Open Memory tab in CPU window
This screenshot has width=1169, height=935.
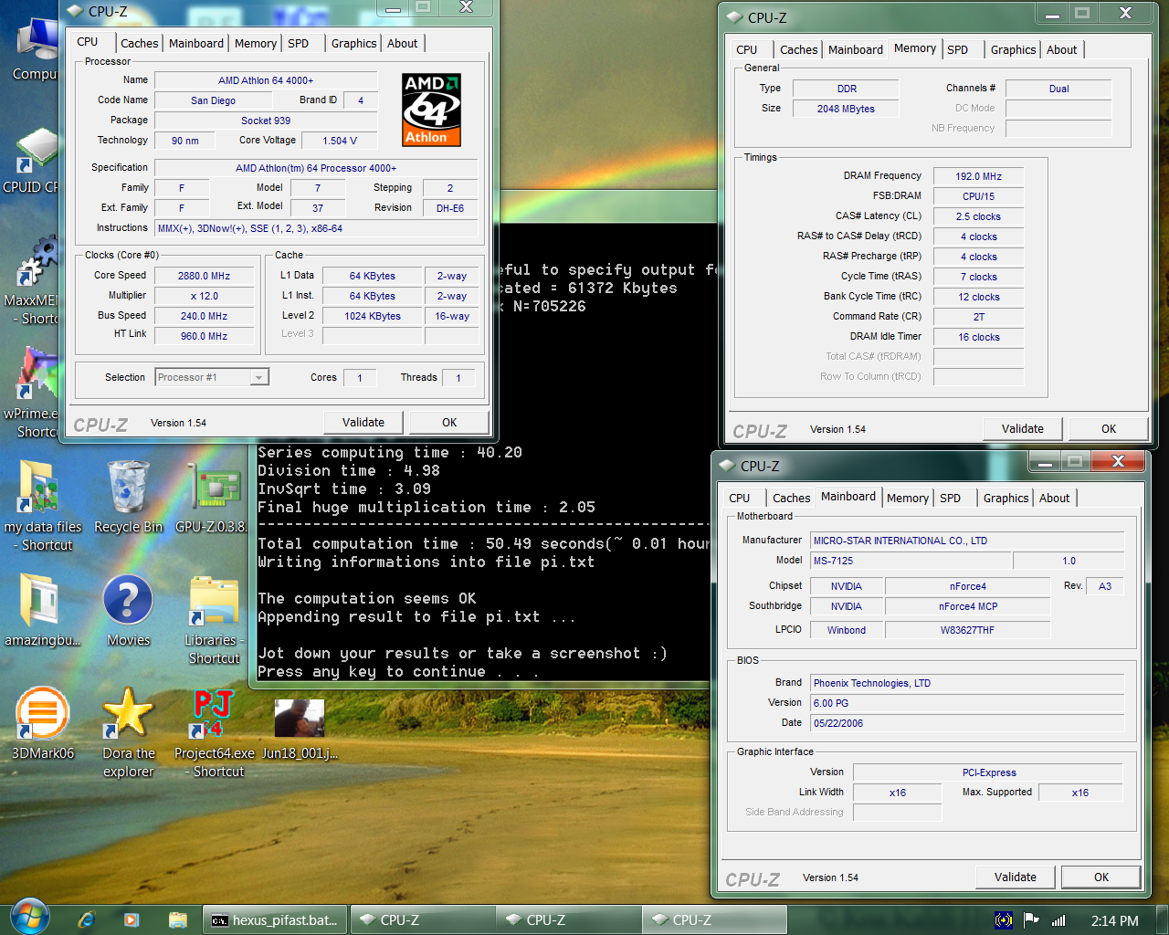(256, 43)
